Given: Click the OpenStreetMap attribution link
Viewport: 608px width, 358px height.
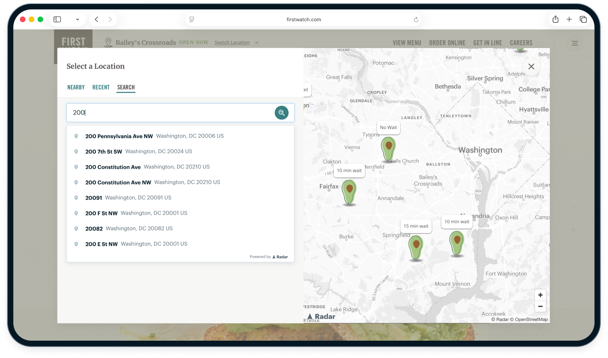Looking at the screenshot, I should point(531,319).
